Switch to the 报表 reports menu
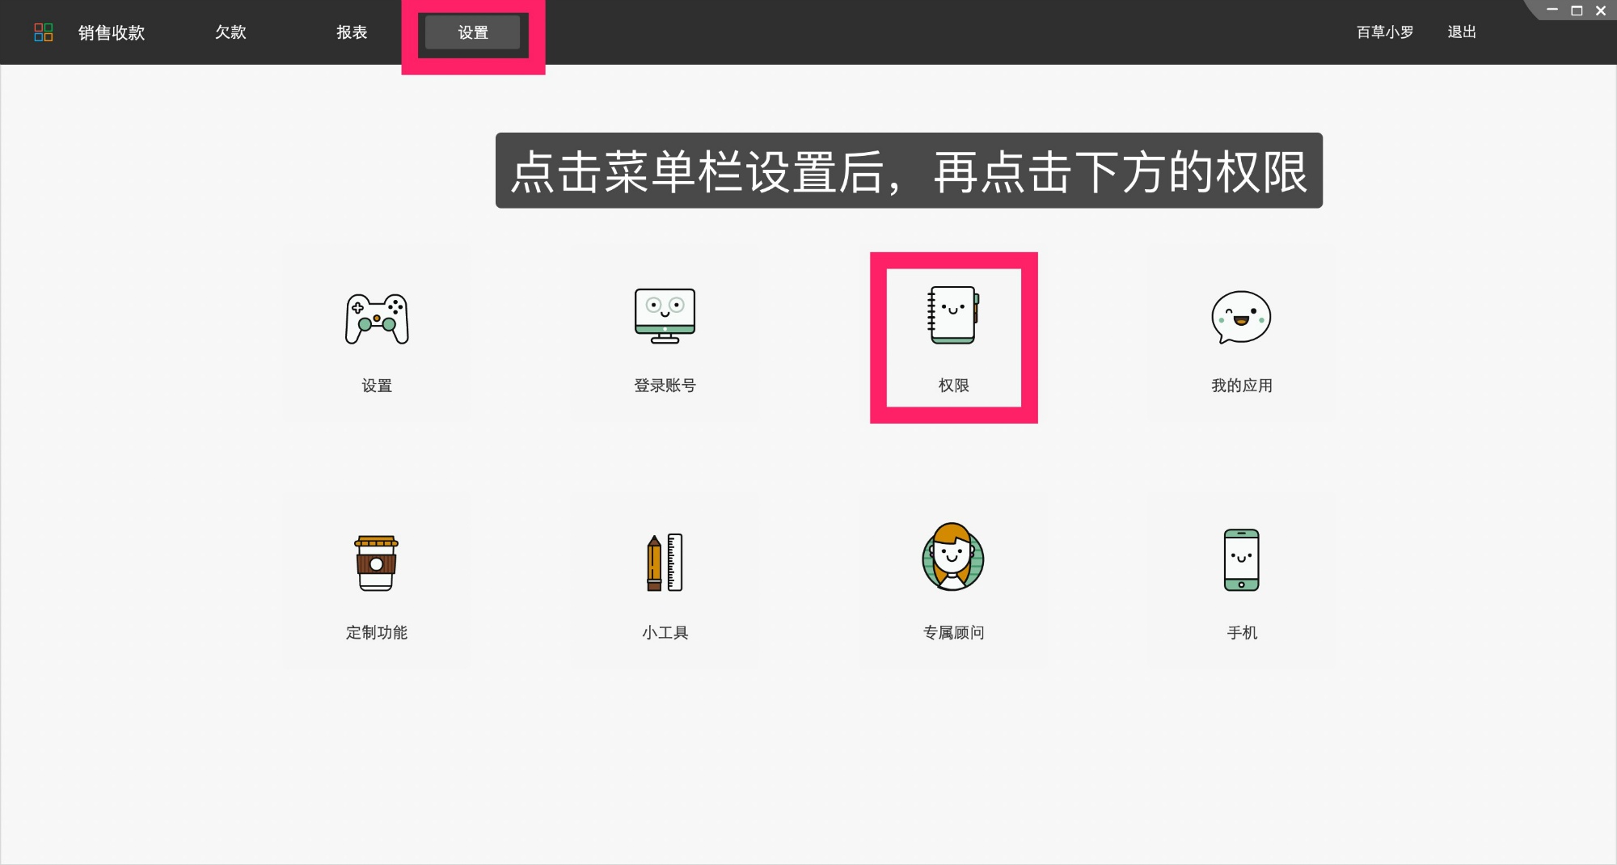This screenshot has height=865, width=1617. point(353,32)
